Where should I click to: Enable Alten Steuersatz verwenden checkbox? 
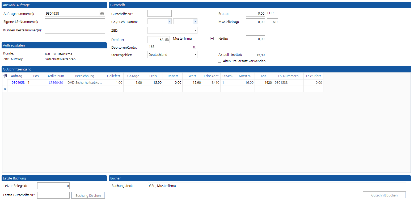(219, 61)
